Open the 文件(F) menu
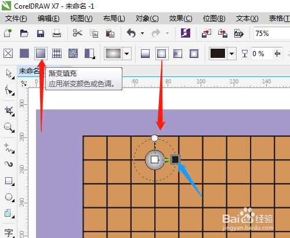Viewport: 290px width, 238px height. point(16,19)
